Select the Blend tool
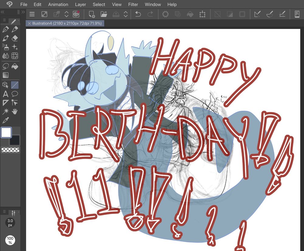 point(5,56)
